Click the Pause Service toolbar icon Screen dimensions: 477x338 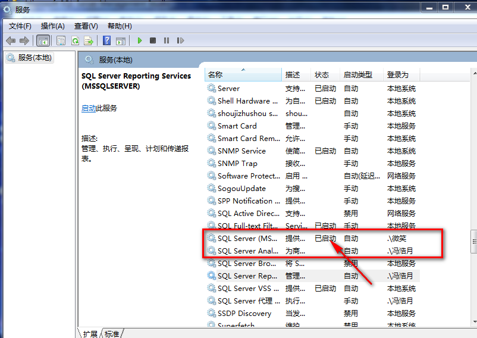pyautogui.click(x=166, y=40)
